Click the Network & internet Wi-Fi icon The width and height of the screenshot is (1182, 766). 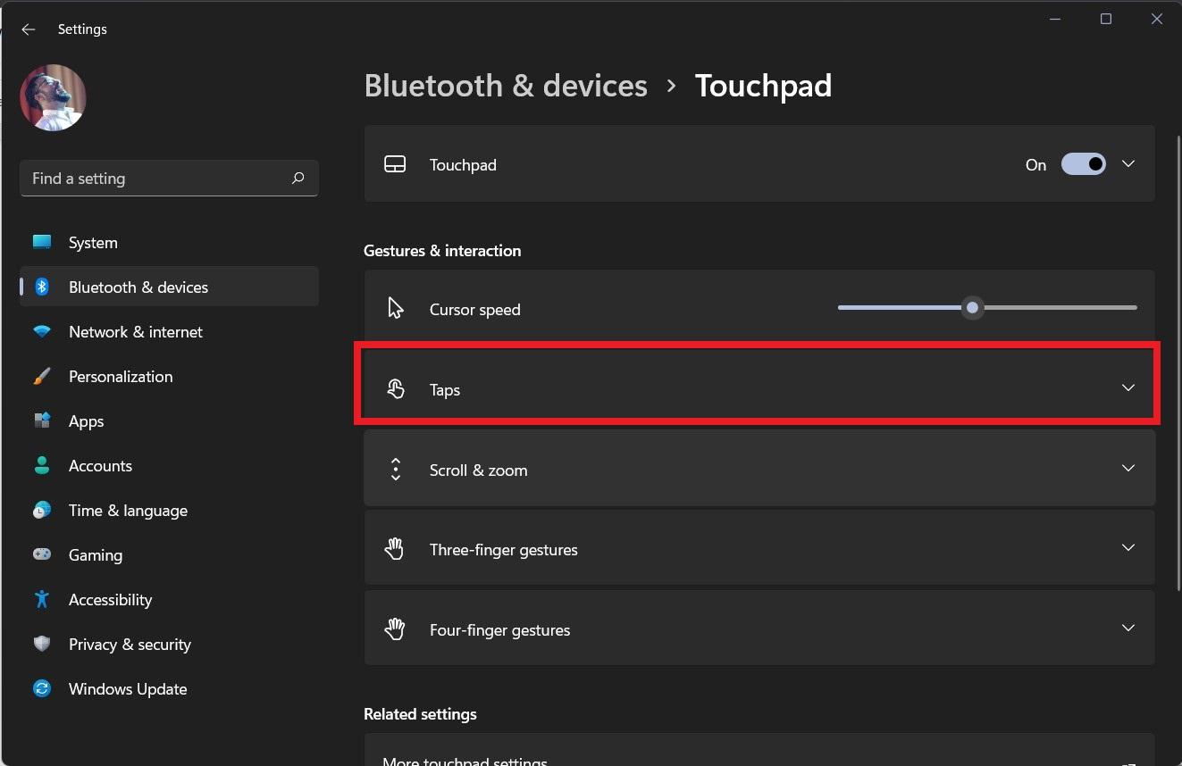(42, 332)
